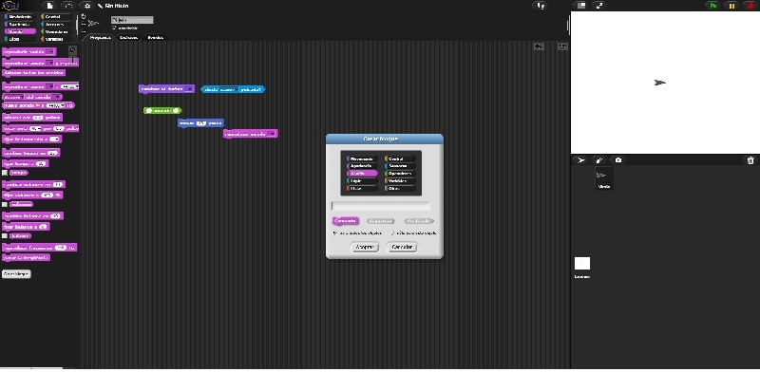Open the cloud menu icon
Screen dimensions: 760x372
[67, 6]
